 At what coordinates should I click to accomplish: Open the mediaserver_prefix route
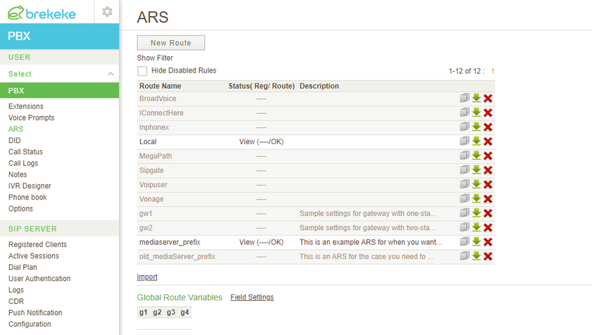pos(169,243)
